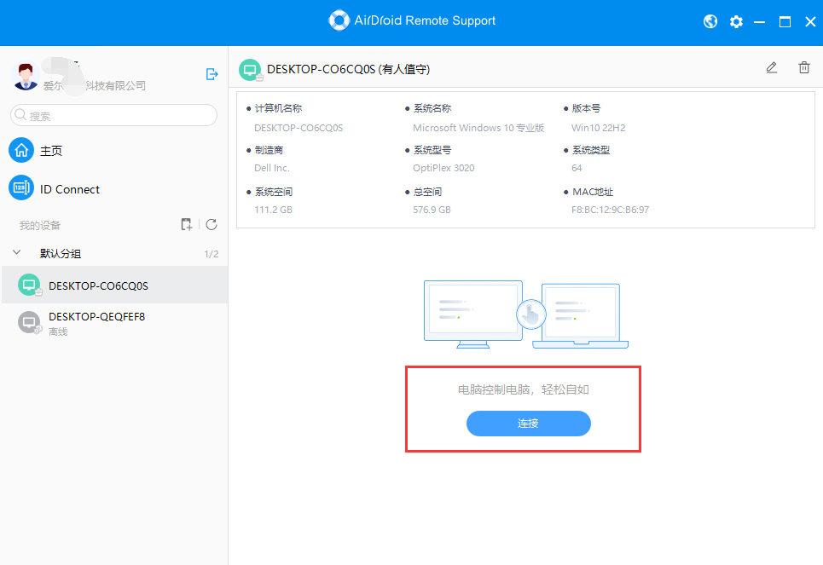The height and width of the screenshot is (565, 823).
Task: Click the 离线 offline status text
Action: [x=58, y=332]
